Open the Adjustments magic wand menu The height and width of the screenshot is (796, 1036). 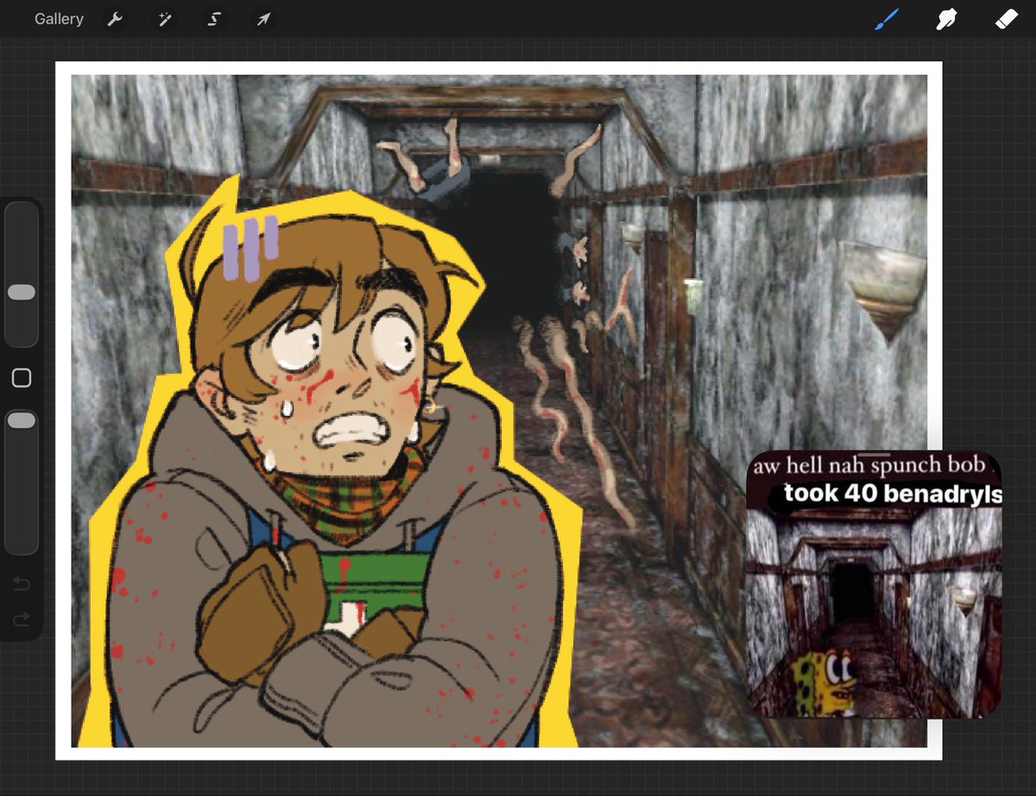coord(164,19)
